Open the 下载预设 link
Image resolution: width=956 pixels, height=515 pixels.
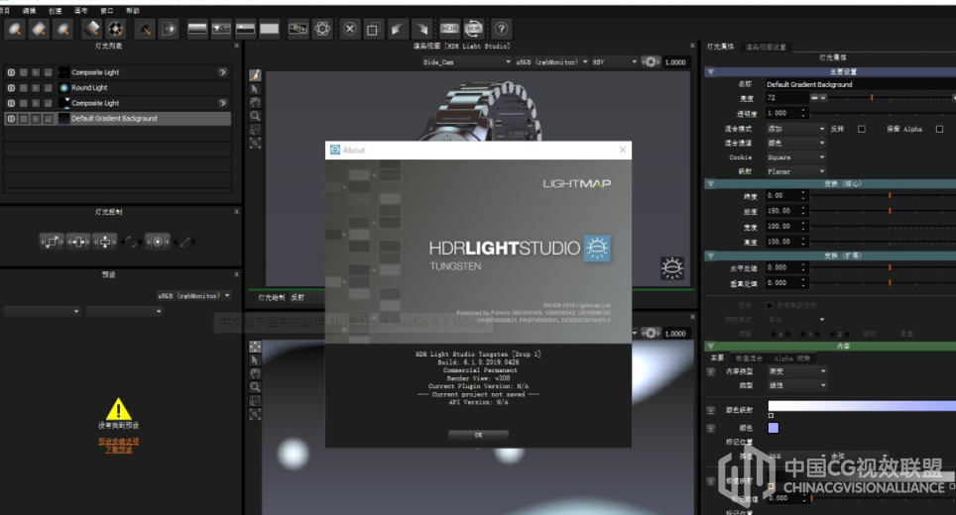(118, 450)
